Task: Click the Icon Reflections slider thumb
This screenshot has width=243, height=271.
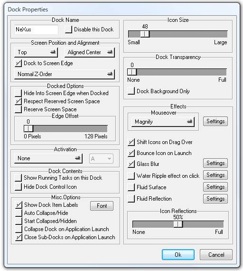Action: (178, 224)
